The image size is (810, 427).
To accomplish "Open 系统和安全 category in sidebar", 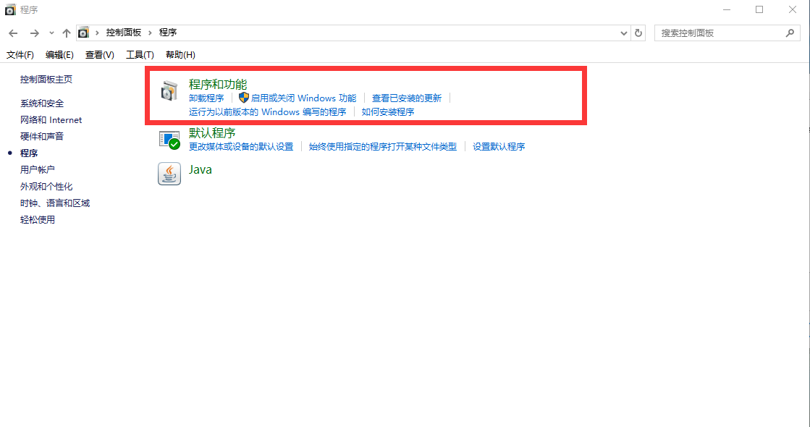I will tap(42, 103).
